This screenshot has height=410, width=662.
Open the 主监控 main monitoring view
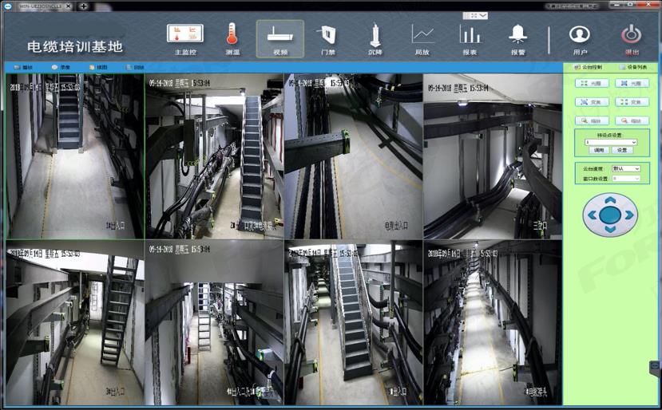(x=185, y=39)
